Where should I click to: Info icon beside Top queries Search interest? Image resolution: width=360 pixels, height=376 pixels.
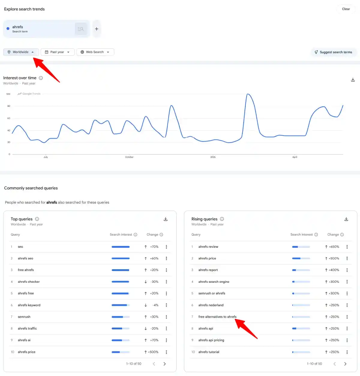click(x=135, y=235)
